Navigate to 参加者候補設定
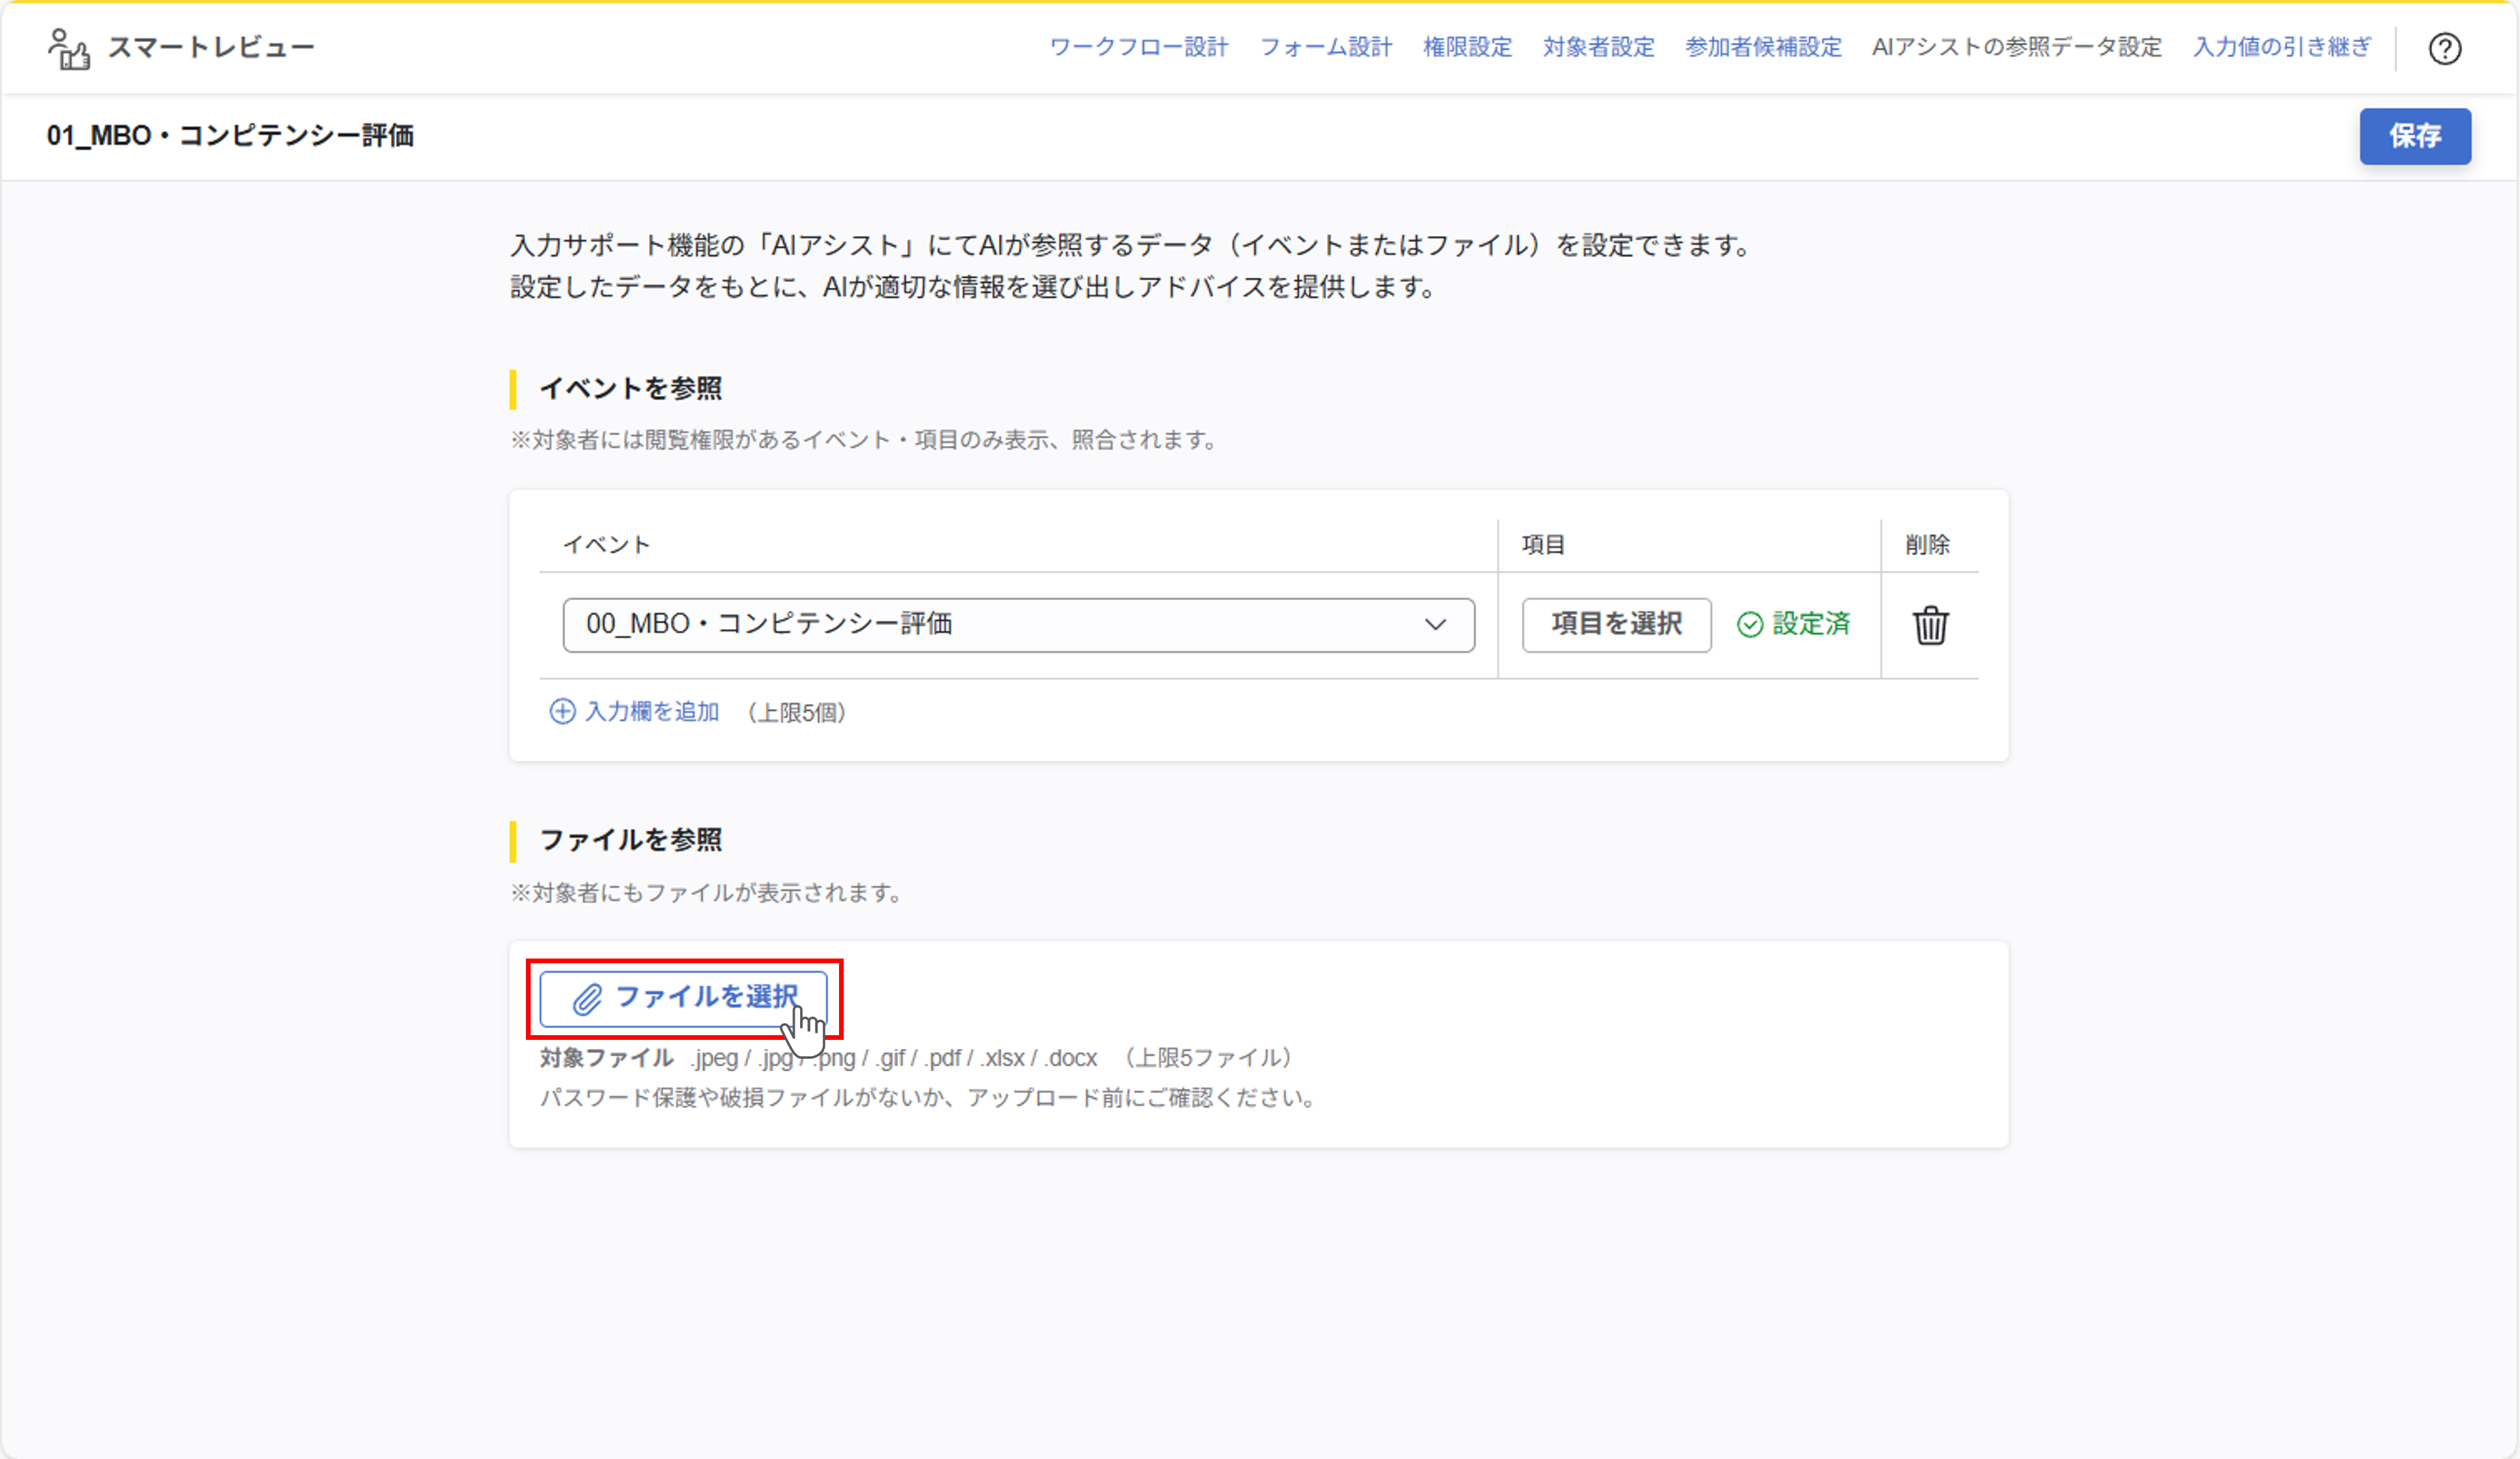This screenshot has width=2520, height=1459. (x=1763, y=47)
